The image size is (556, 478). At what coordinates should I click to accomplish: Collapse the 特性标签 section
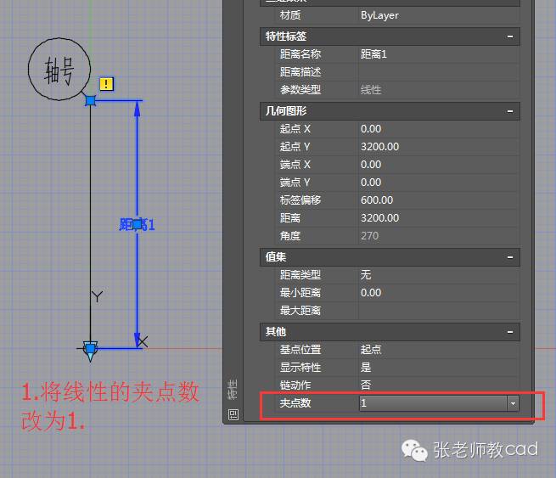510,37
